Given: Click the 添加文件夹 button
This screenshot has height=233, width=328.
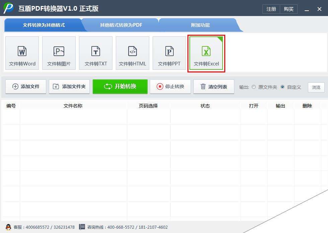Looking at the screenshot, I should tap(69, 86).
